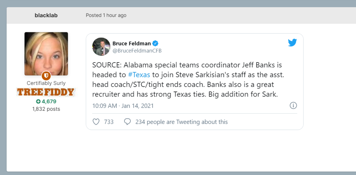Open the tweet info circle icon
Image resolution: width=356 pixels, height=175 pixels.
pyautogui.click(x=293, y=106)
